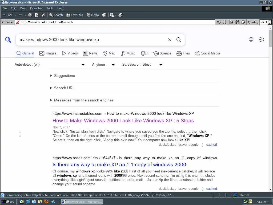The width and height of the screenshot is (273, 205).
Task: Click the Windows logo throbber
Action: coord(267,8)
